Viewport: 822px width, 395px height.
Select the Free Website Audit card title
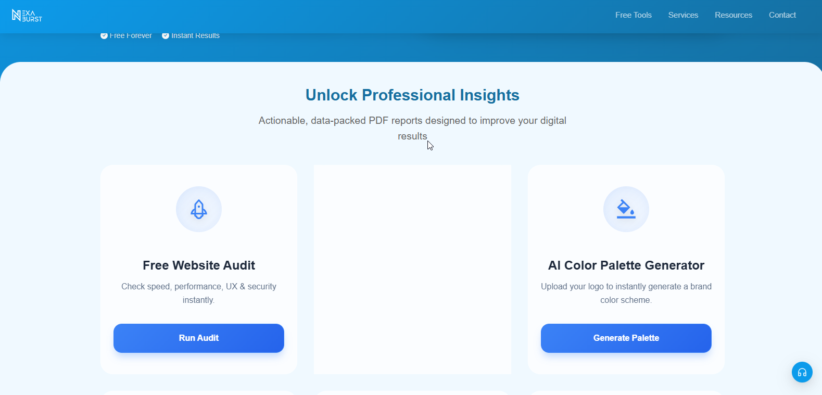click(x=199, y=265)
